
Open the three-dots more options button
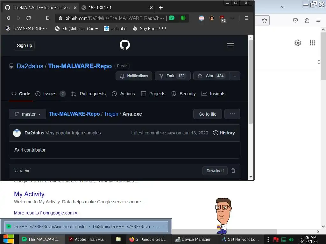pos(232,114)
